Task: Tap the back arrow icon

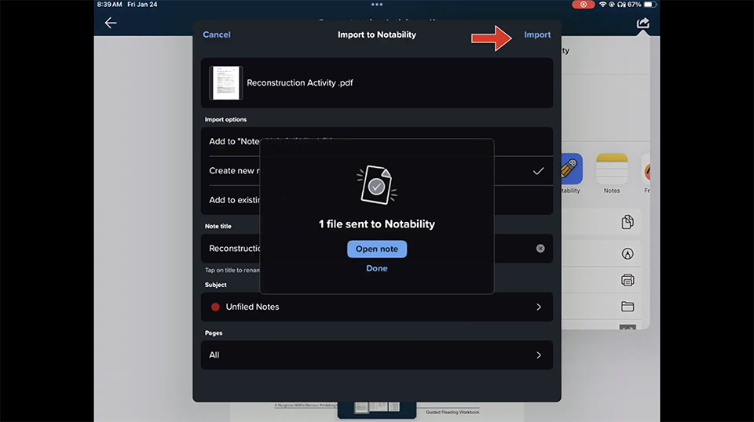Action: (111, 23)
